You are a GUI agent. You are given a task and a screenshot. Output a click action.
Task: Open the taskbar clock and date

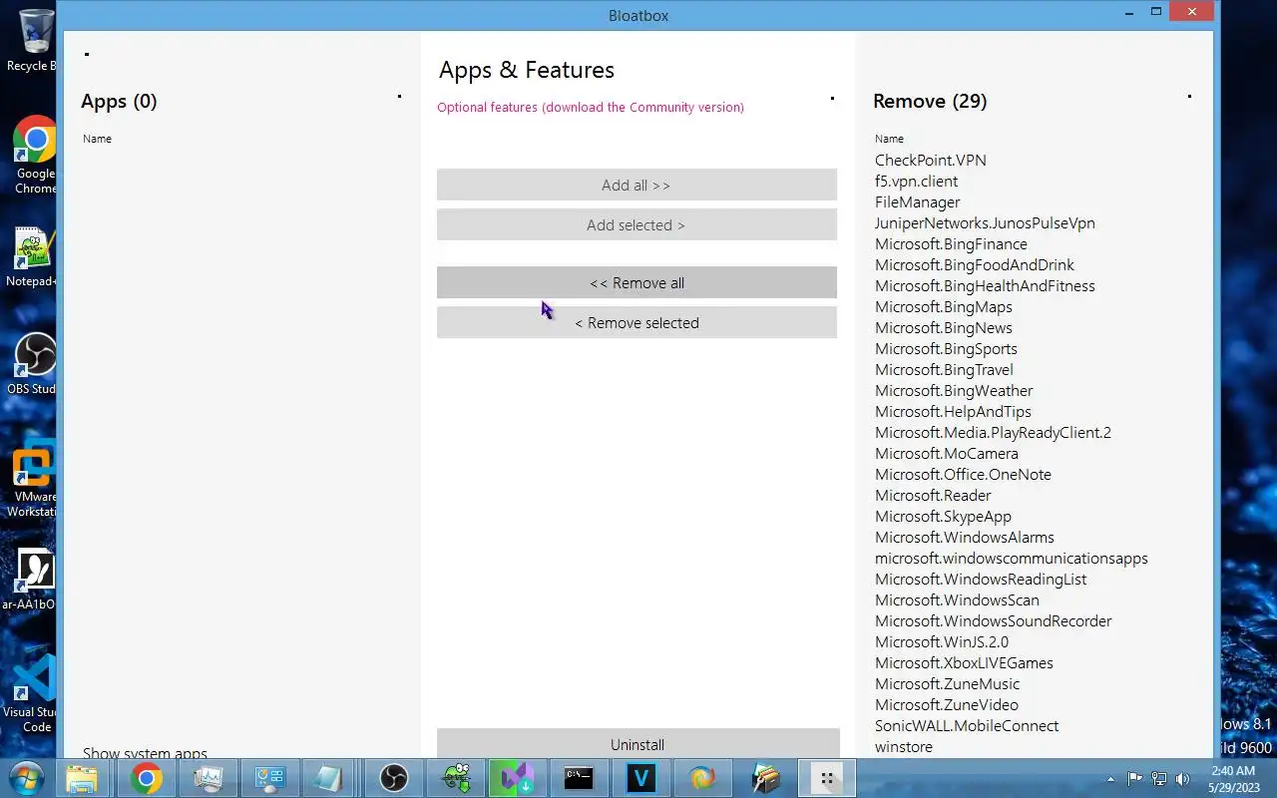1233,779
